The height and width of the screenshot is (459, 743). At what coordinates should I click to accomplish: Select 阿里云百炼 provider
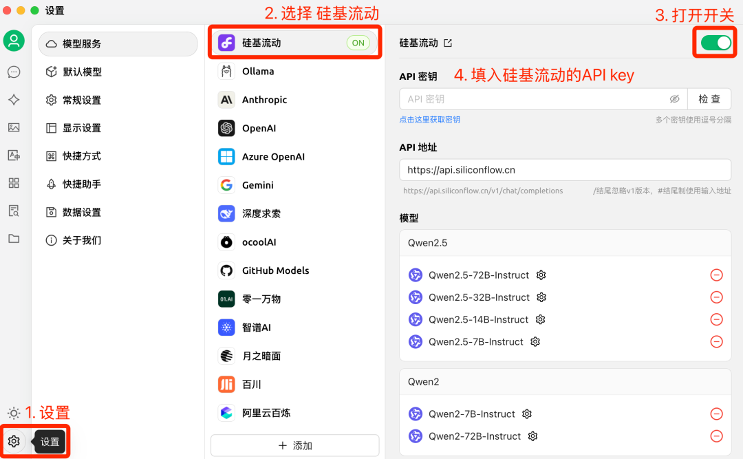click(294, 412)
